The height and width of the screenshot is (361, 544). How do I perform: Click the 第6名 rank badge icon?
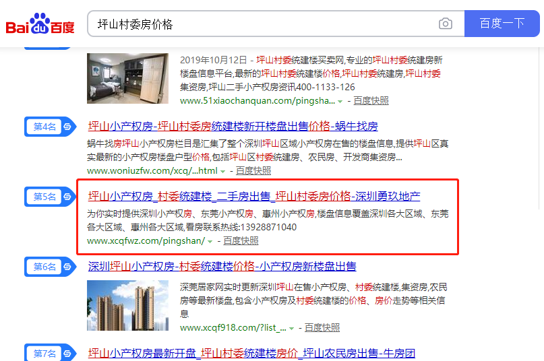tap(50, 267)
